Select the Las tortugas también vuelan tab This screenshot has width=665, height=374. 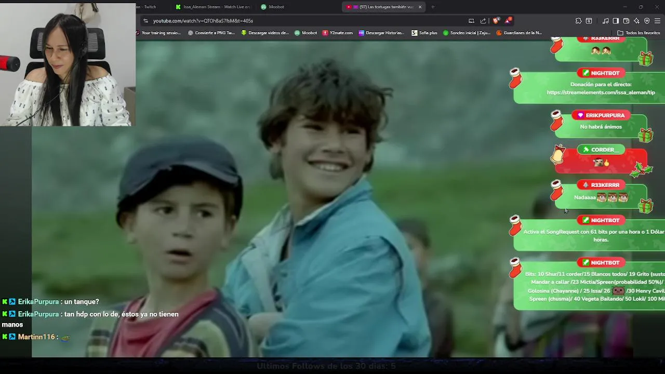(383, 7)
